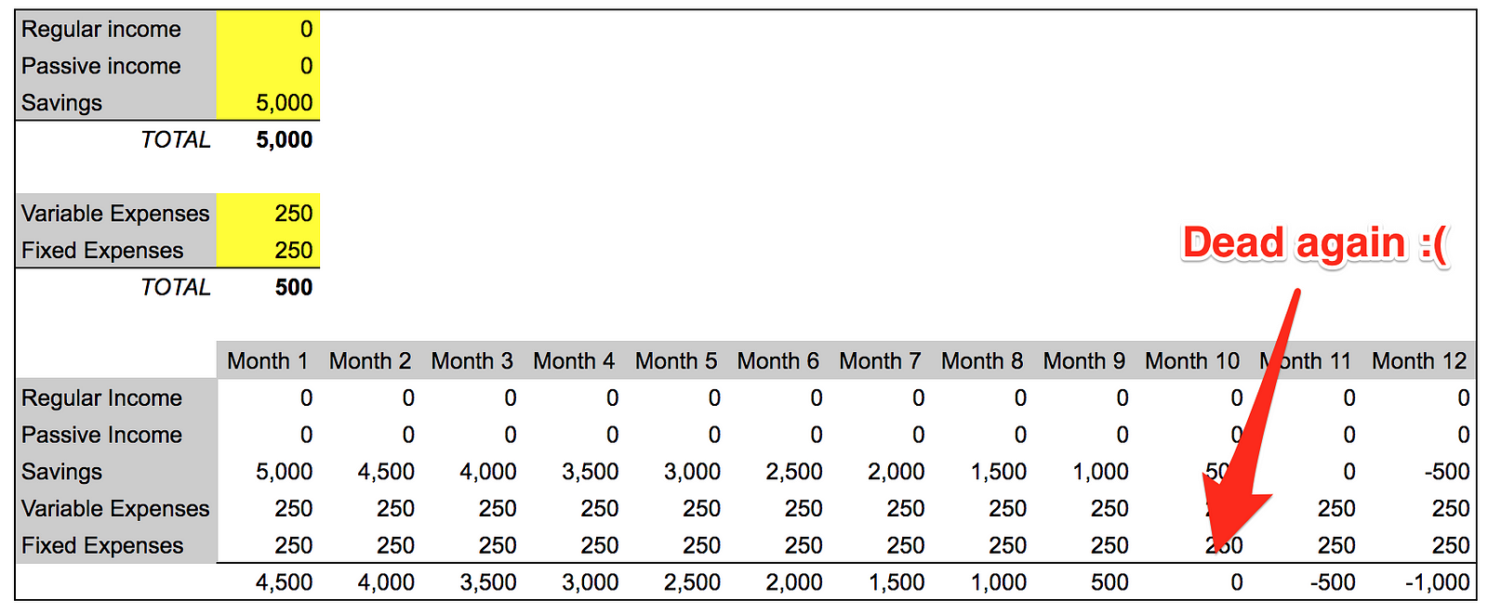Screen dimensions: 1488x613
Task: Select the yellow Passive income input cell
Action: [x=268, y=66]
